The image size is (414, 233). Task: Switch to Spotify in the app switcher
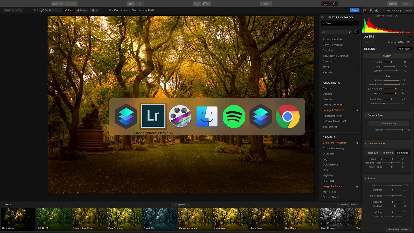234,116
